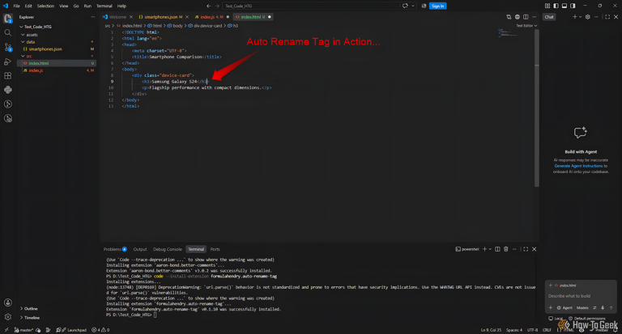
Task: Switch to the Output panel tab
Action: click(x=140, y=249)
